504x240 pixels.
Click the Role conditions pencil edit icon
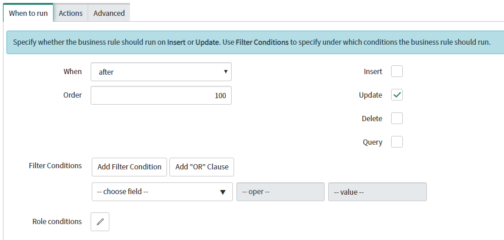[100, 222]
